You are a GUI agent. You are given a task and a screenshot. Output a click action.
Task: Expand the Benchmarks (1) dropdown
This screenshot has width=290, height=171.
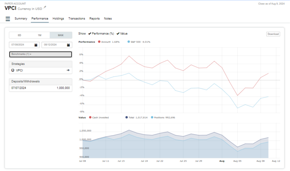point(40,54)
